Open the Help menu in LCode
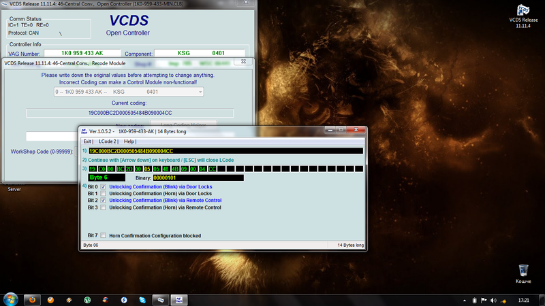Screen dimensions: 545x306 (130, 141)
